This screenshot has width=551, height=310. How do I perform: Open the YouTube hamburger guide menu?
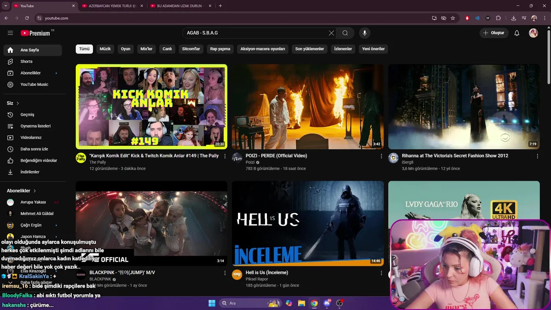(10, 33)
